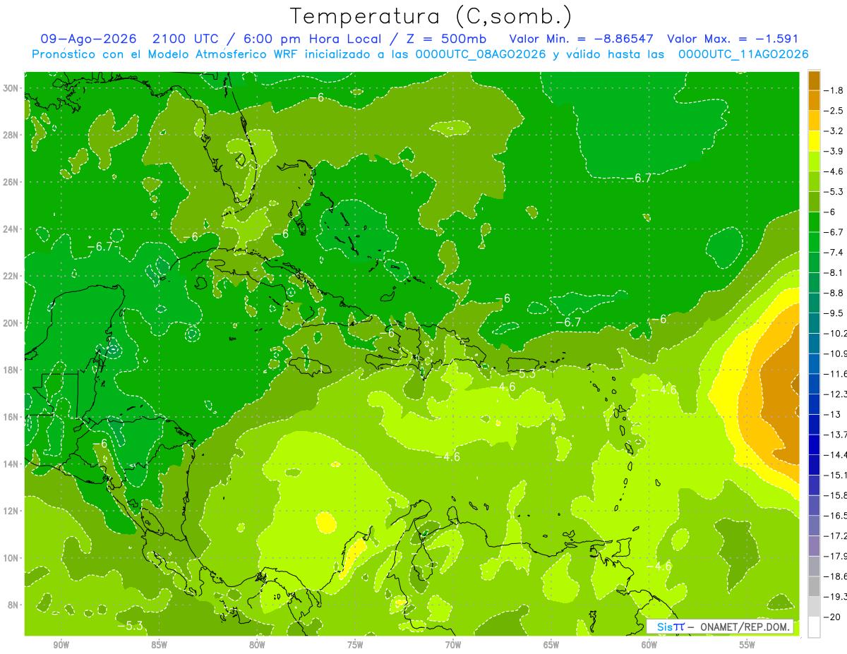The image size is (847, 654).
Task: Click the colorbar label "-8.8"
Action: (x=835, y=293)
